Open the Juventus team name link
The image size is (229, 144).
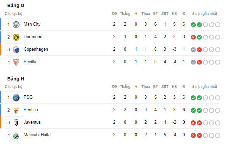(x=32, y=122)
